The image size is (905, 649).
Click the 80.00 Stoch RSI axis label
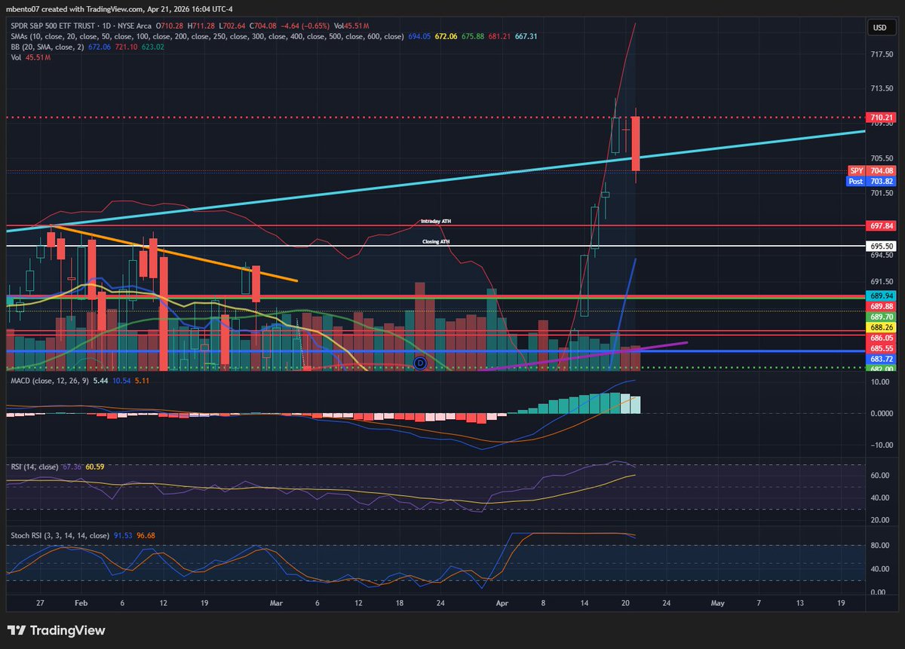pyautogui.click(x=882, y=546)
